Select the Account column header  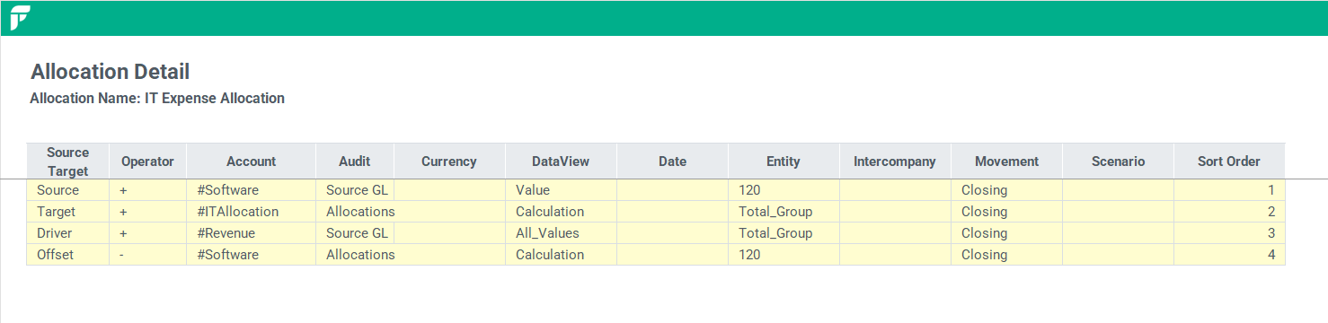point(251,161)
